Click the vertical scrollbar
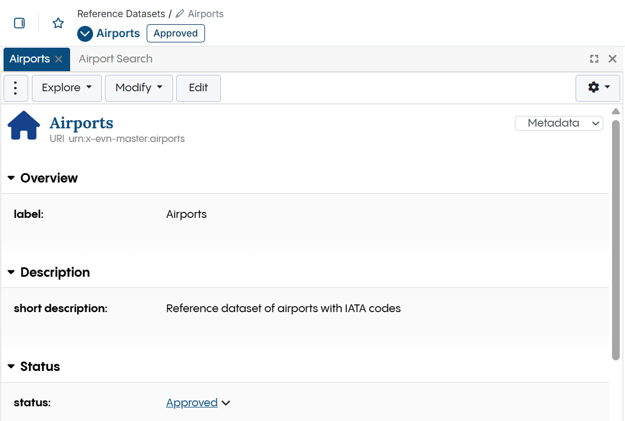Viewport: 625px width, 421px height. pos(616,236)
